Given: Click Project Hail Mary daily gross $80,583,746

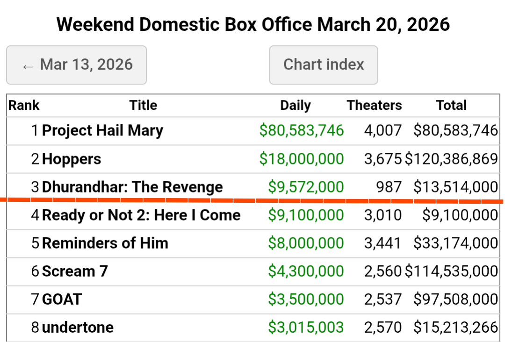Looking at the screenshot, I should point(302,130).
